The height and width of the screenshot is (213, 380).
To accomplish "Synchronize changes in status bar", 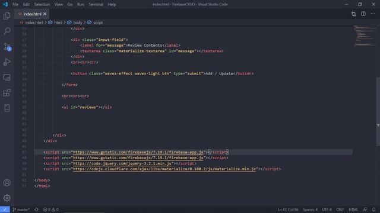I will (36, 209).
